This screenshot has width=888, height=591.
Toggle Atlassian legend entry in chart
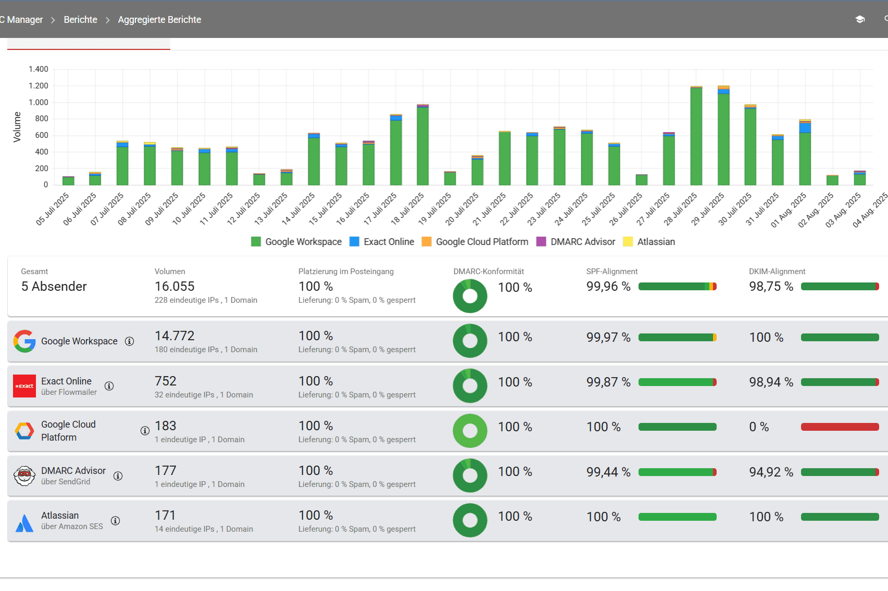(x=649, y=242)
